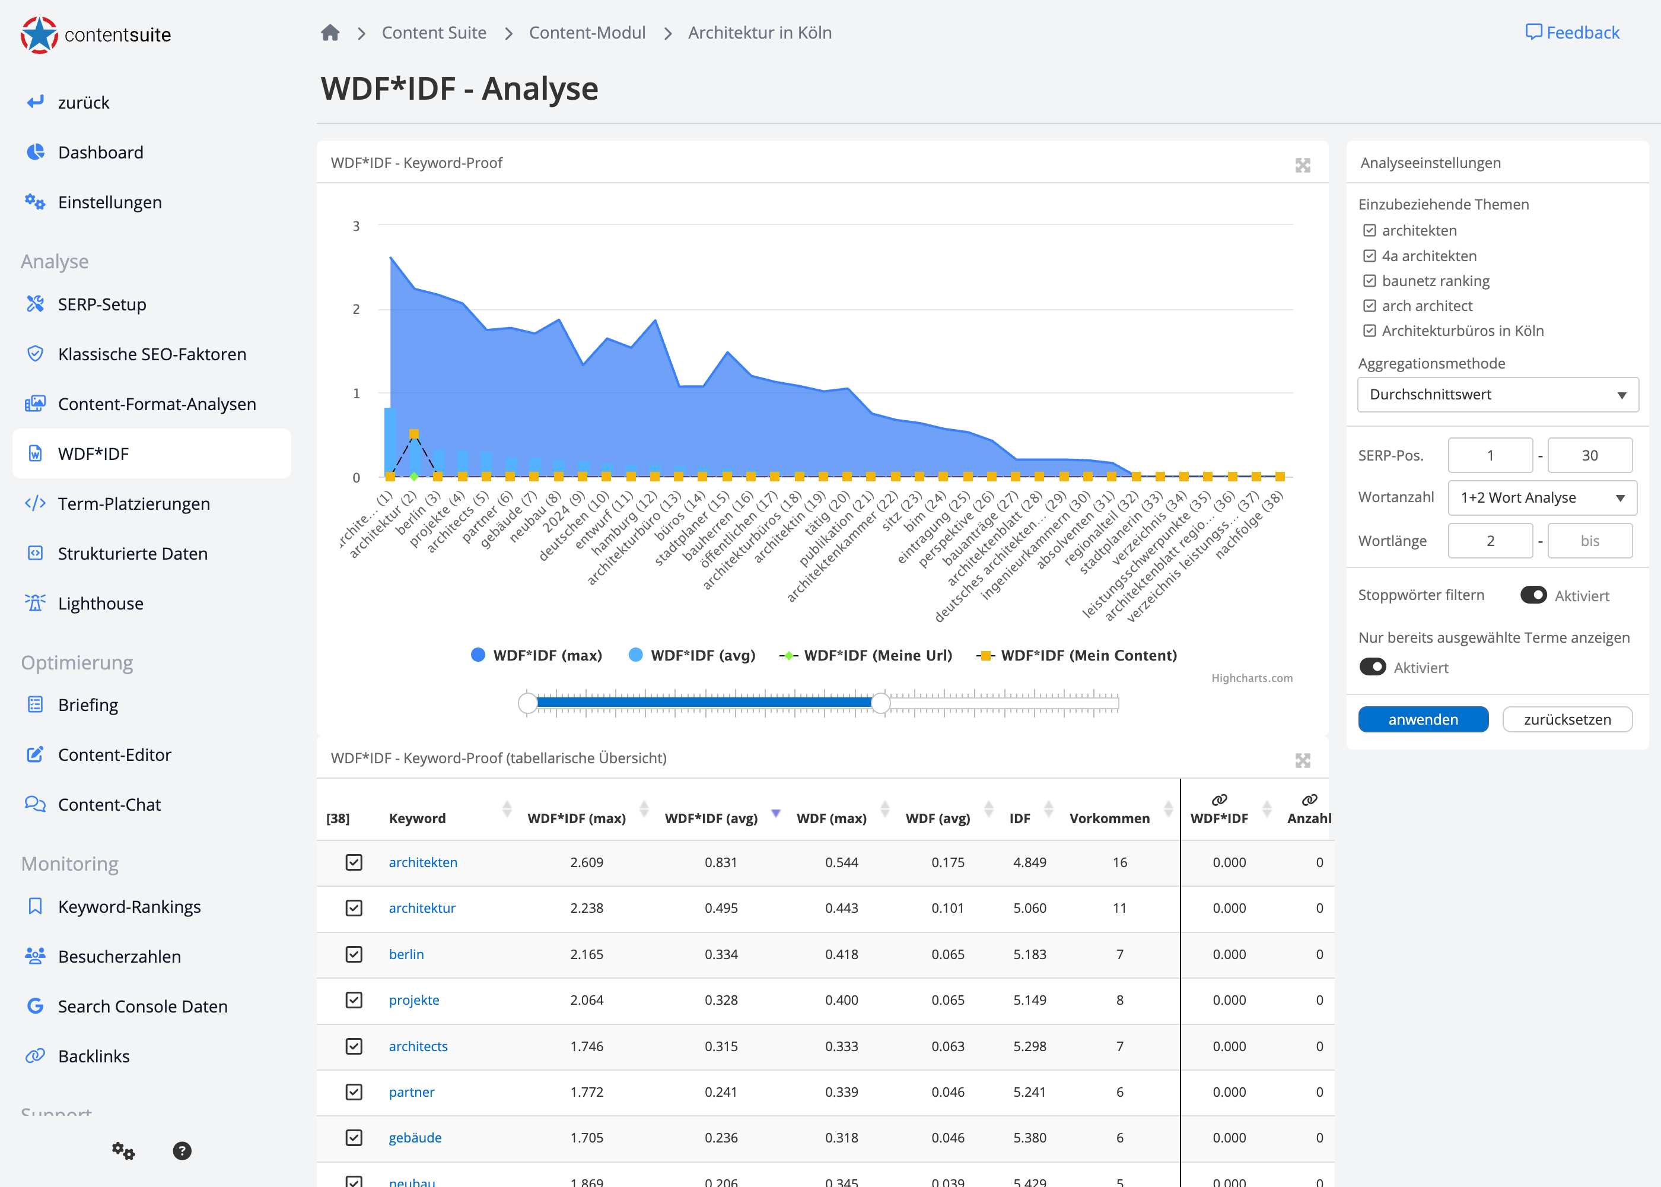Open the help question mark icon
Viewport: 1661px width, 1187px height.
[182, 1150]
